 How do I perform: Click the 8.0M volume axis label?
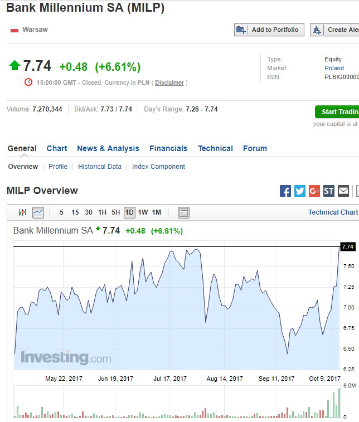(x=350, y=386)
